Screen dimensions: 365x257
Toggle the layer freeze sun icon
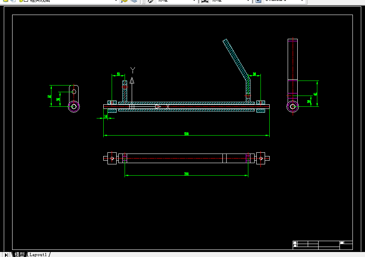coord(5,1)
